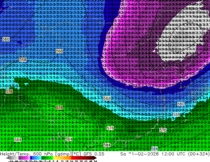Click the '[gdmp]' unit label
Viewport: 210px width, 162px height.
pyautogui.click(x=63, y=154)
